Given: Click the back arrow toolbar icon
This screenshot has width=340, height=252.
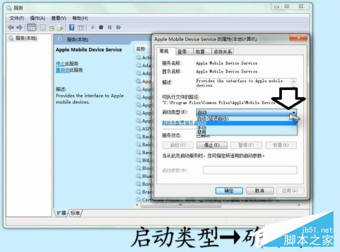Looking at the screenshot, I should pos(10,28).
